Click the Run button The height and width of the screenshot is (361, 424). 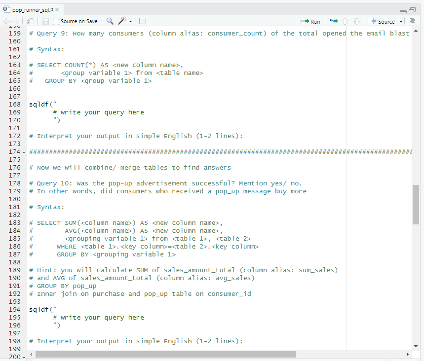tap(310, 21)
